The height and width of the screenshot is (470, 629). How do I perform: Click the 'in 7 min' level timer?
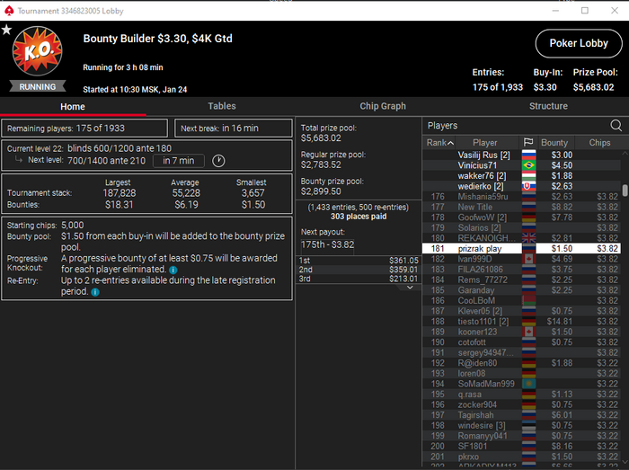[x=179, y=161]
